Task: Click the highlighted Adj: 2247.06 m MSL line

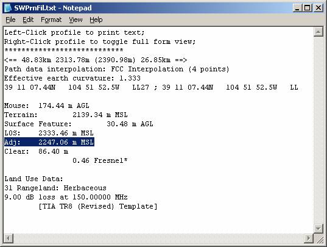Action: [49, 142]
